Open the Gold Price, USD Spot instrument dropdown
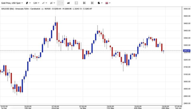Viewport: 191px width, 109px height. (x=12, y=3)
